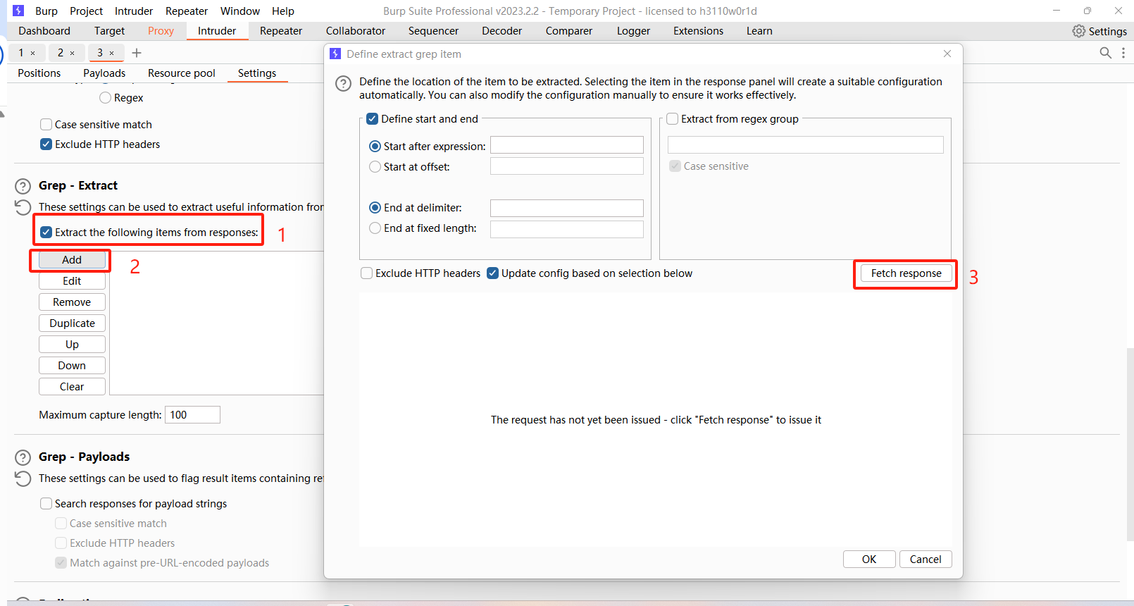Viewport: 1134px width, 606px height.
Task: Toggle Update config based on selection below
Action: click(493, 273)
